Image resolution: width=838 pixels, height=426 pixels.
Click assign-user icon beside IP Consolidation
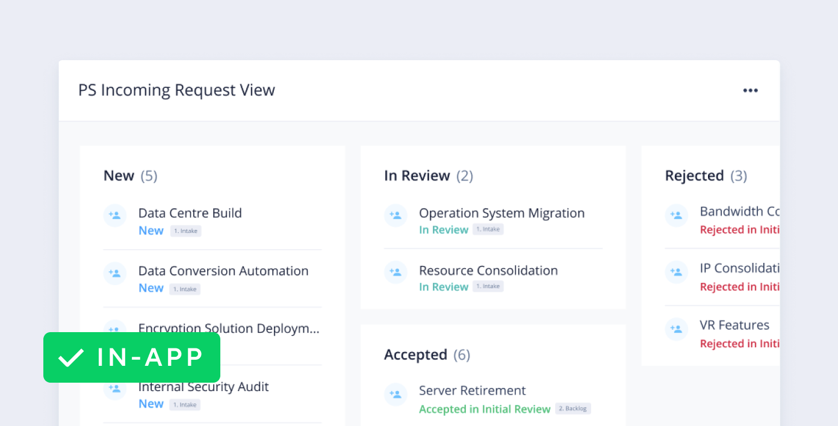[676, 272]
